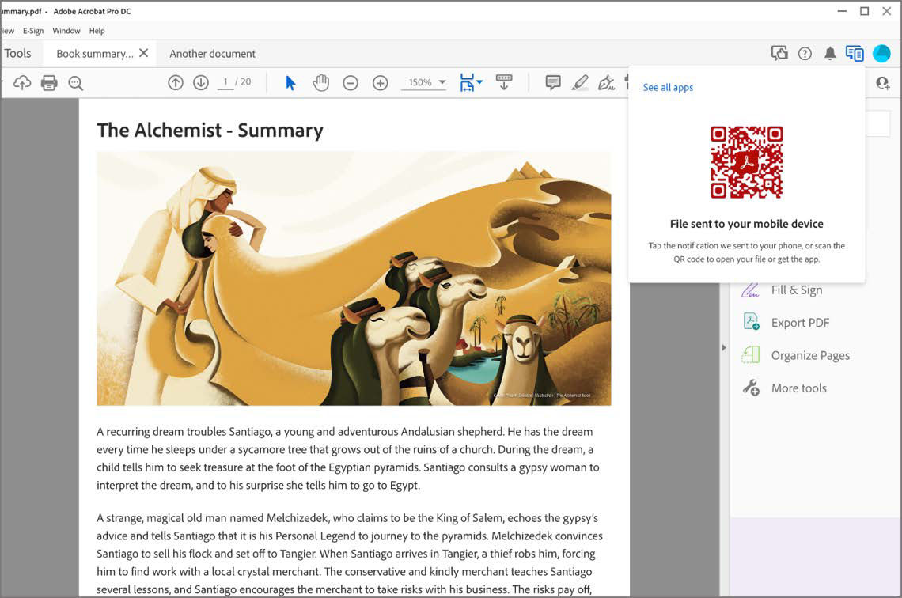
Task: Click the page number input field
Action: click(x=226, y=82)
